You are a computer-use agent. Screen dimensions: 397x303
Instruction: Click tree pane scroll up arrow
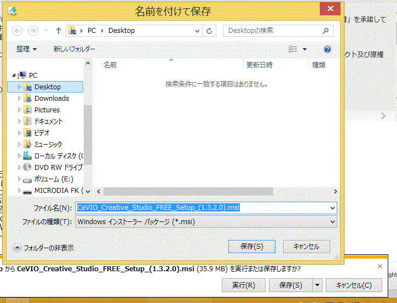[88, 64]
